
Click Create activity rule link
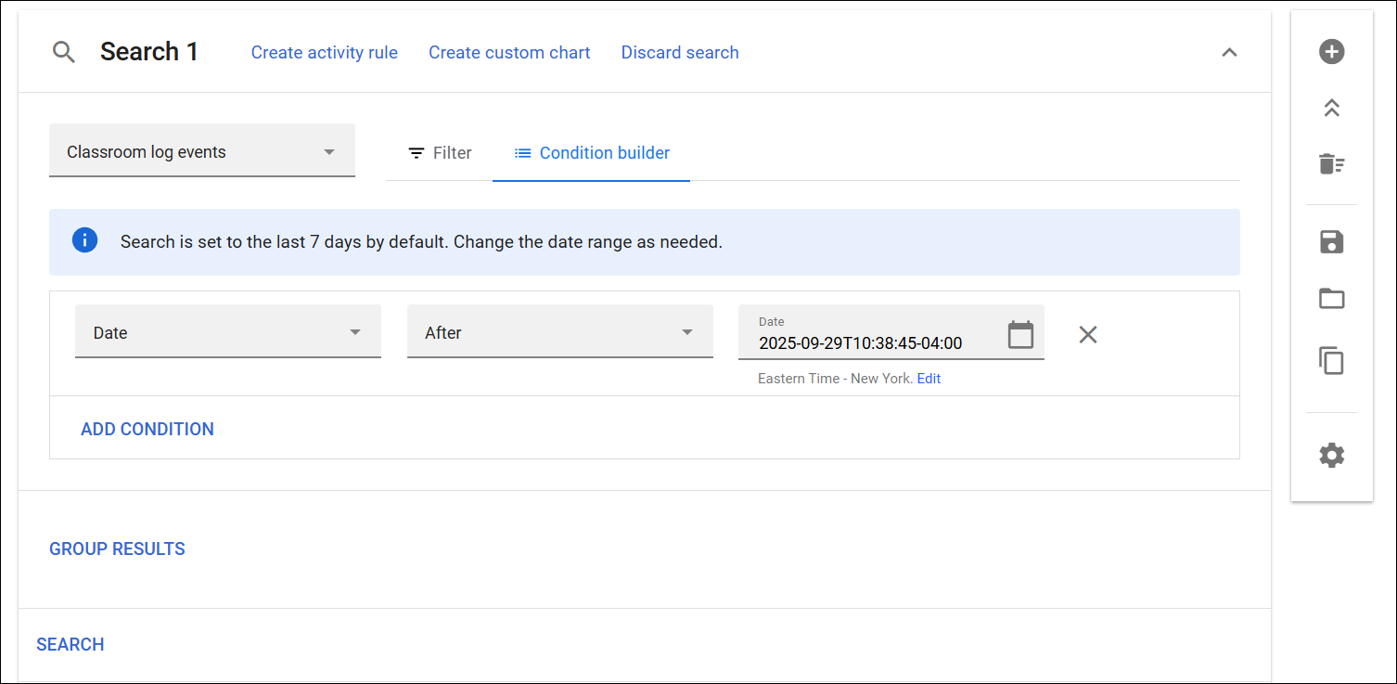[325, 53]
